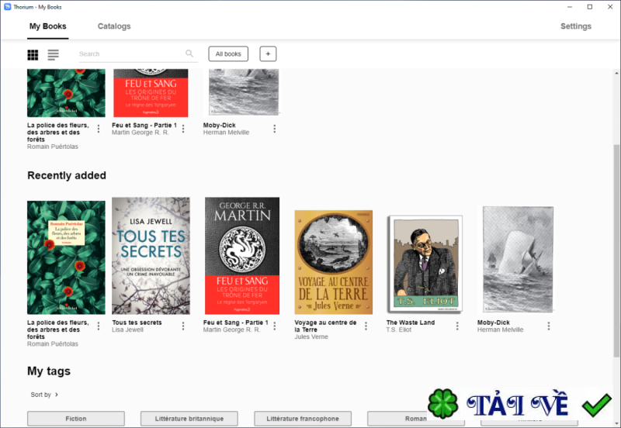
Task: Click author name T.S. Eliot
Action: 398,330
